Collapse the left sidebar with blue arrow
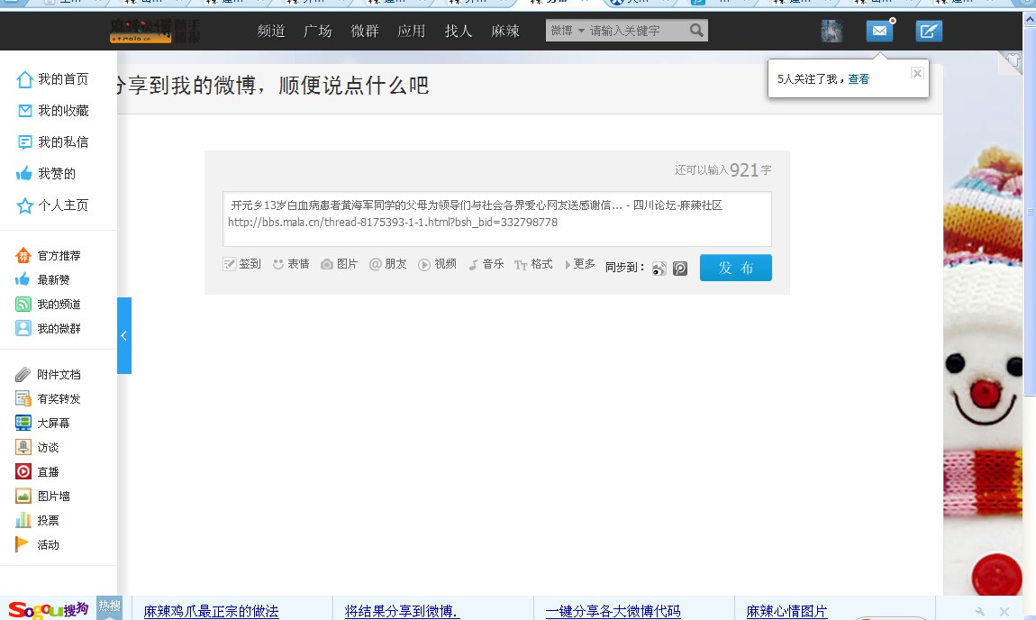The image size is (1036, 620). click(x=124, y=335)
